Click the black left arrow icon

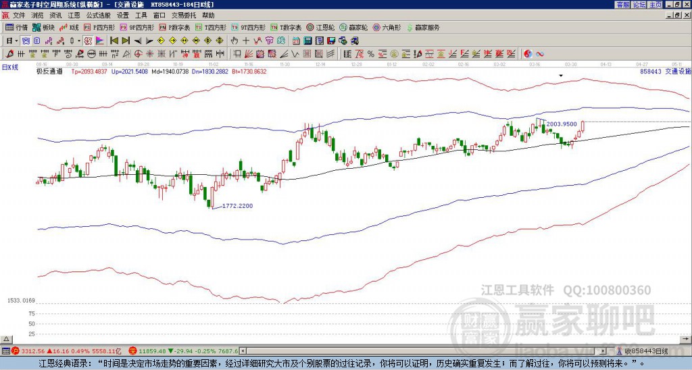pos(138,41)
